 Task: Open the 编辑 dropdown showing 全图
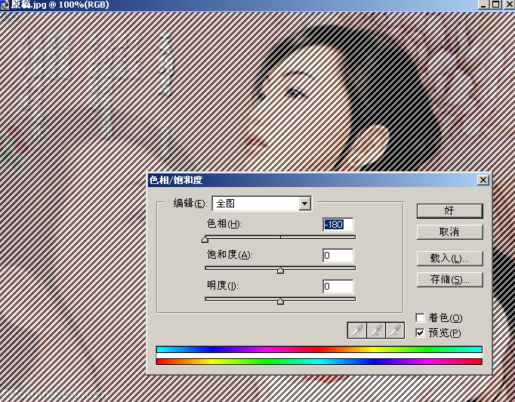[x=262, y=204]
